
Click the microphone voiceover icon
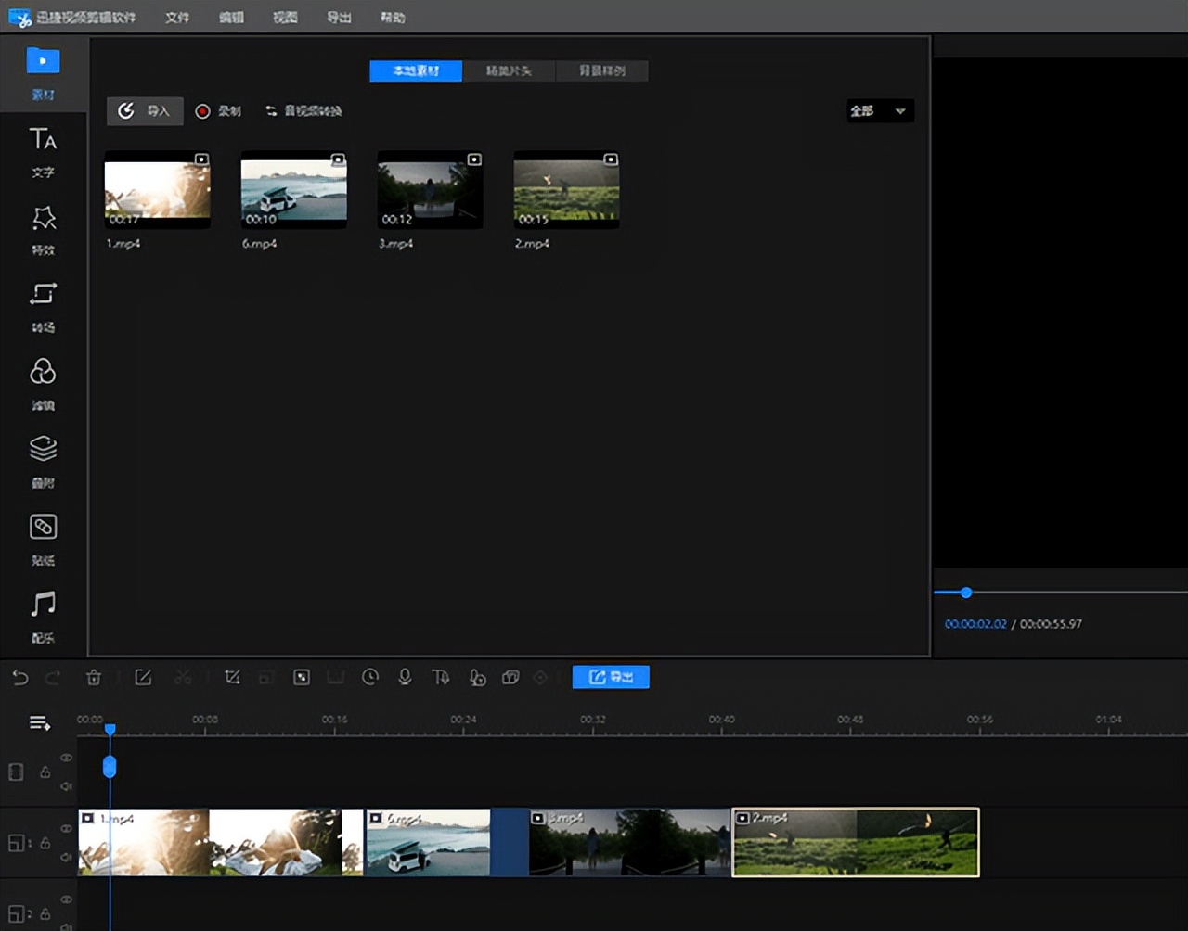(405, 678)
